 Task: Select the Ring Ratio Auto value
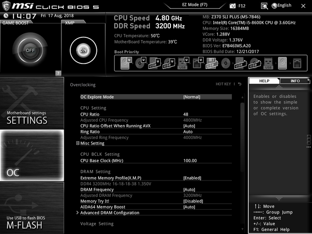[188, 131]
